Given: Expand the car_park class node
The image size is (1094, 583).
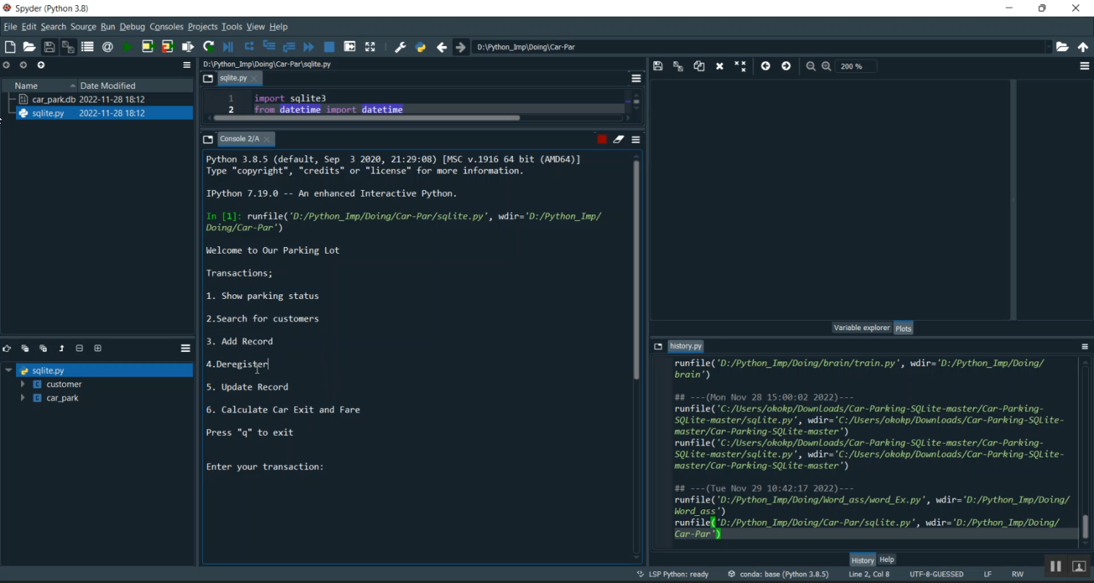Looking at the screenshot, I should (23, 398).
